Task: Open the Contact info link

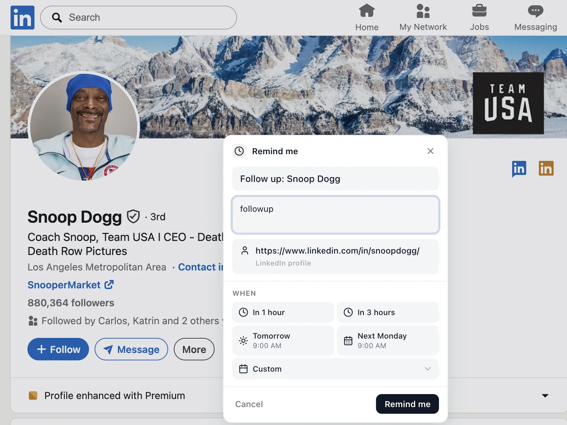Action: 201,267
